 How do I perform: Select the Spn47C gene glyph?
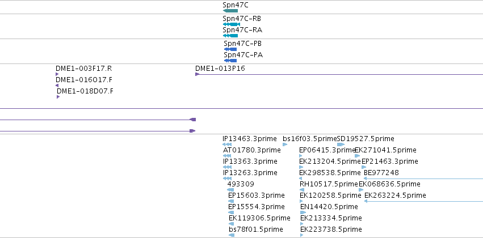pos(230,11)
